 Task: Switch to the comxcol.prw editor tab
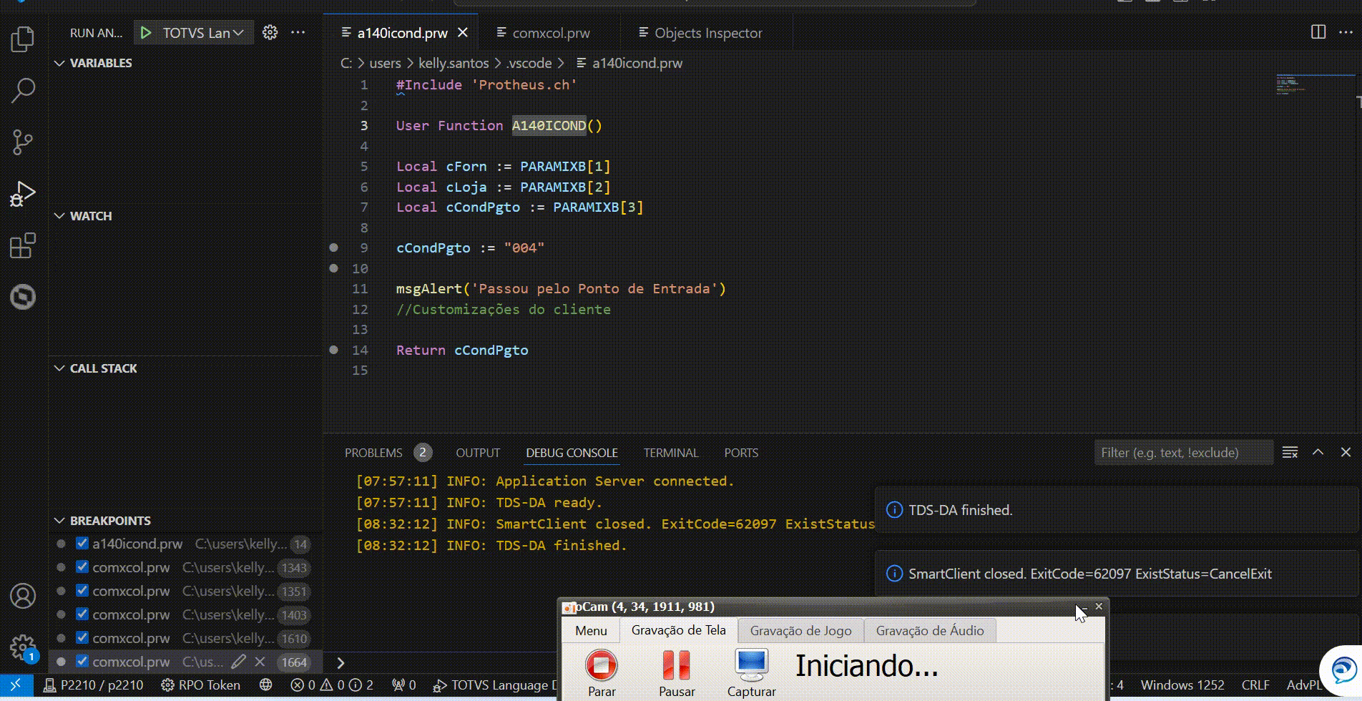coord(551,33)
